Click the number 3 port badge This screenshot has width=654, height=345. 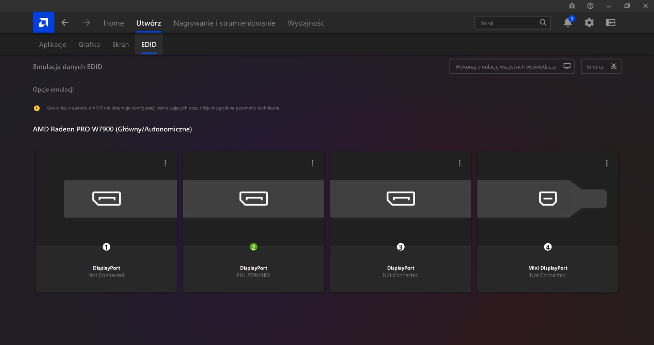(401, 247)
